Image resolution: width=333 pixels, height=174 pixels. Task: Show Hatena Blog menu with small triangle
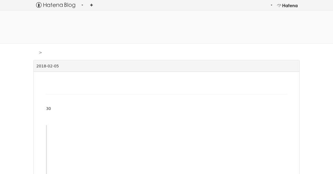(x=82, y=5)
